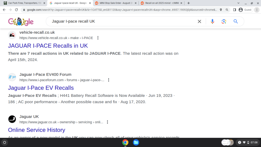Open the location permission icon in address bar
The image size is (261, 147).
pos(221,10)
